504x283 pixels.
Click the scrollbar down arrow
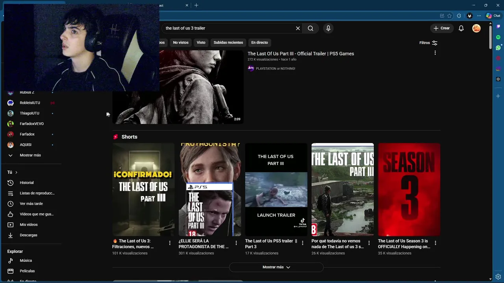[x=490, y=278]
